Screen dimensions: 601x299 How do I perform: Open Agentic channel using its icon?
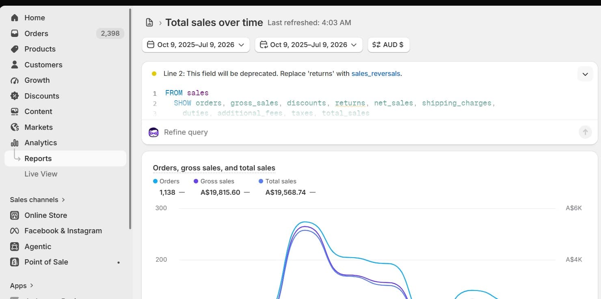click(x=15, y=247)
